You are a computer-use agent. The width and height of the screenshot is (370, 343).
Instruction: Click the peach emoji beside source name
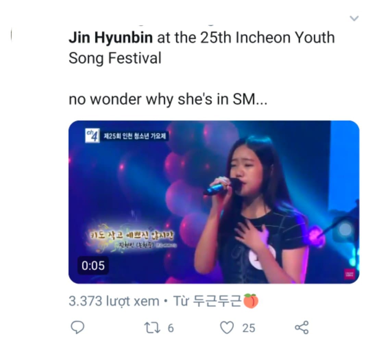tap(251, 301)
